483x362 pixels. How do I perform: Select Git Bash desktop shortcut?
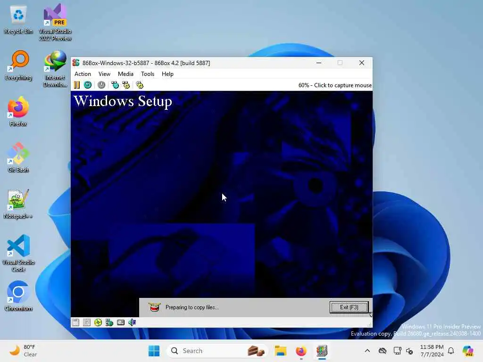pyautogui.click(x=18, y=157)
